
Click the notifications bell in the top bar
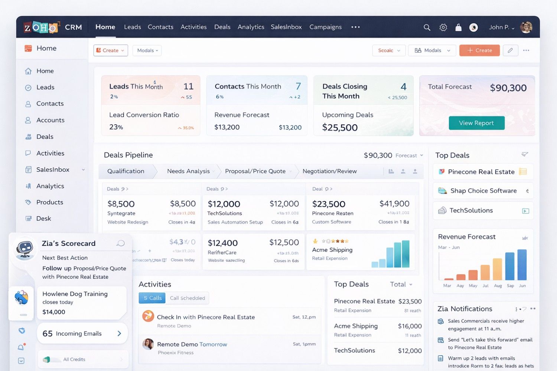(458, 27)
